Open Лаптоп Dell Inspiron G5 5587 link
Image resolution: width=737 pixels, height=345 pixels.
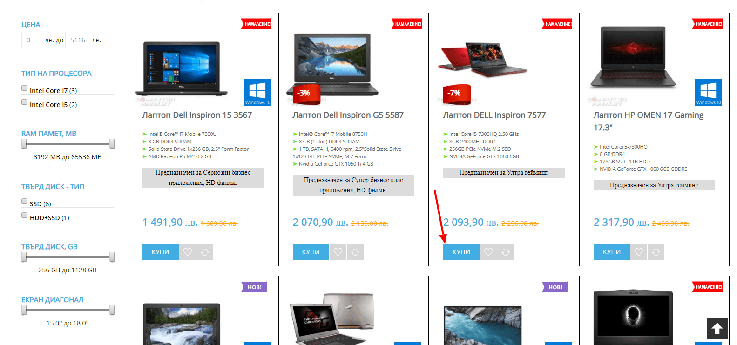tap(348, 115)
